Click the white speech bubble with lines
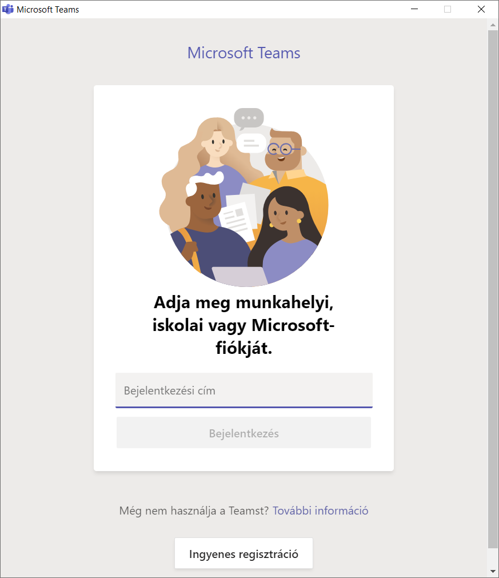This screenshot has height=578, width=499. point(252,143)
